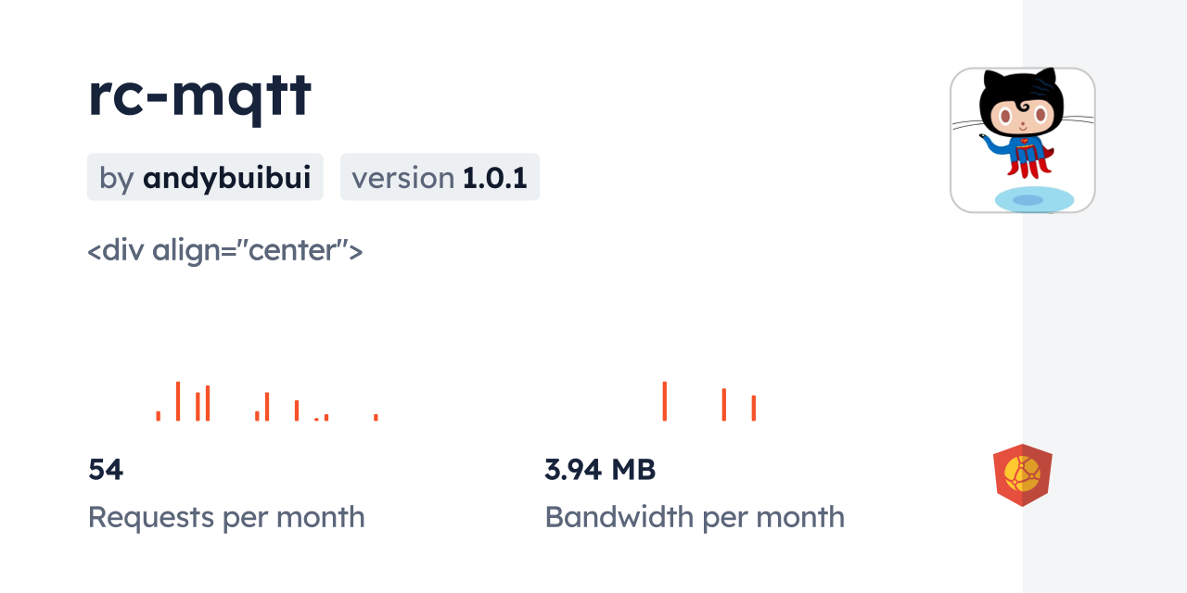The image size is (1187, 593).
Task: Select the Bandwidth per month label
Action: [x=695, y=517]
